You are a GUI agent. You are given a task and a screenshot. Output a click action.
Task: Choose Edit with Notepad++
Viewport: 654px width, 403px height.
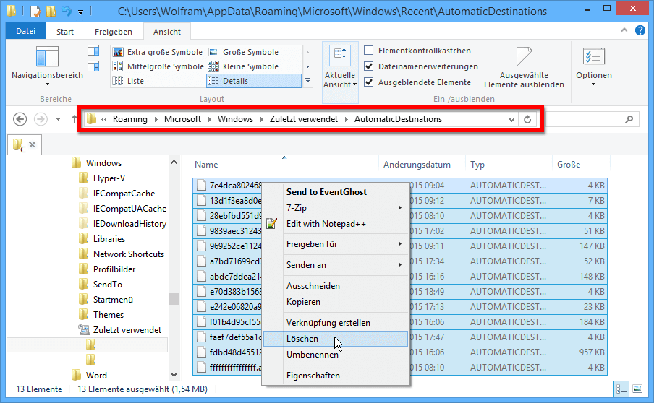336,224
